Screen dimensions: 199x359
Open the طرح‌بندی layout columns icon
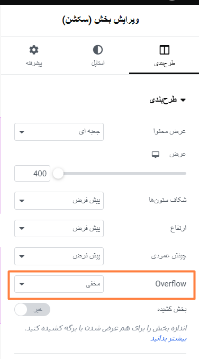tap(164, 50)
